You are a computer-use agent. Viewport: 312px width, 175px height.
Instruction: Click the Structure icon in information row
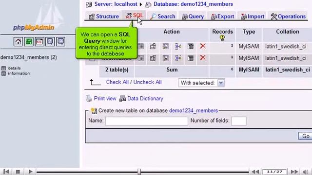click(x=153, y=58)
